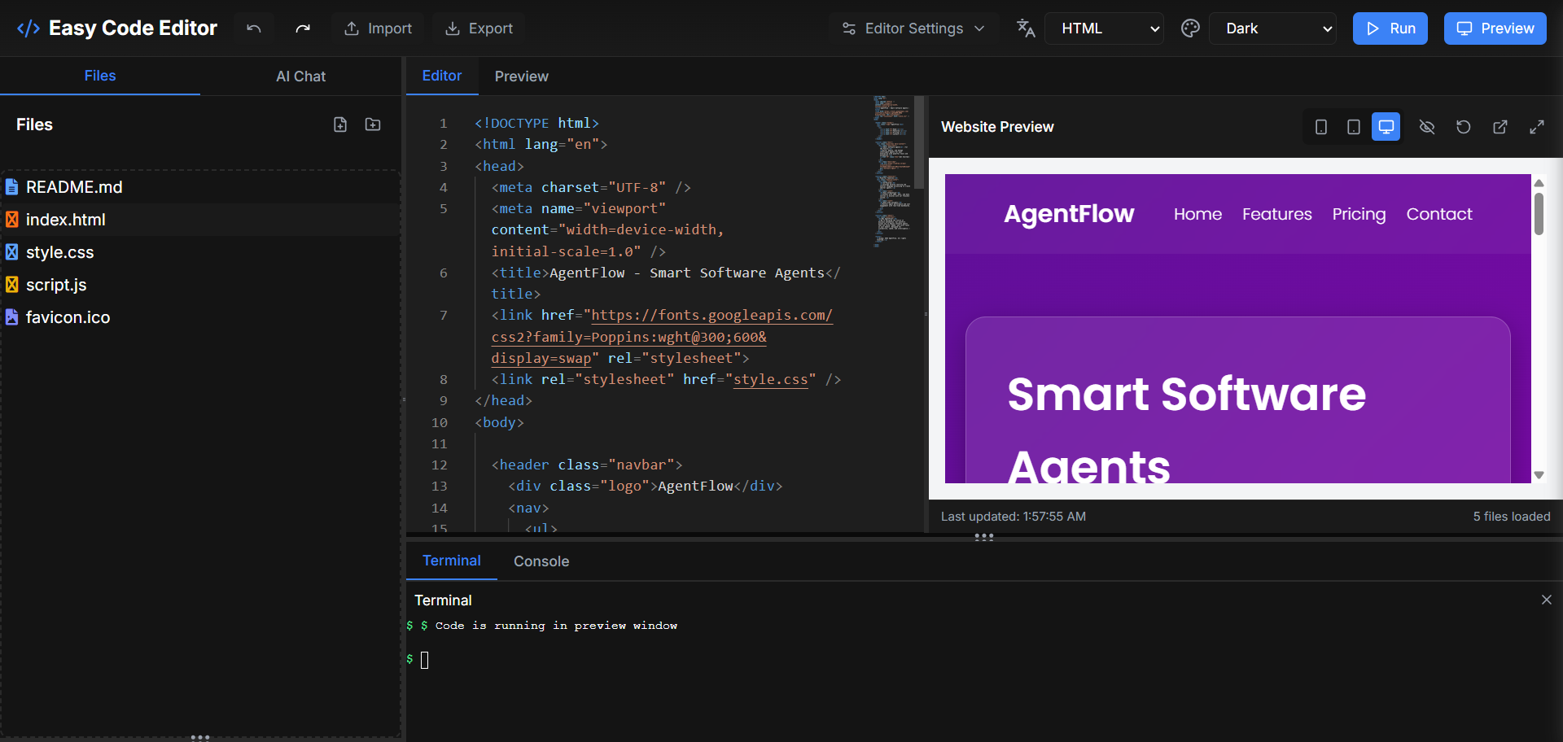Click the Import button

tap(378, 28)
